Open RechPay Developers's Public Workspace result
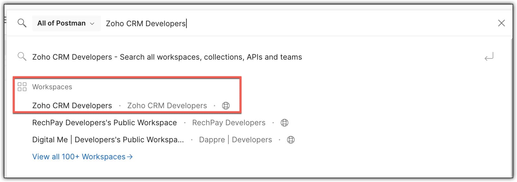The image size is (517, 182). pos(104,123)
